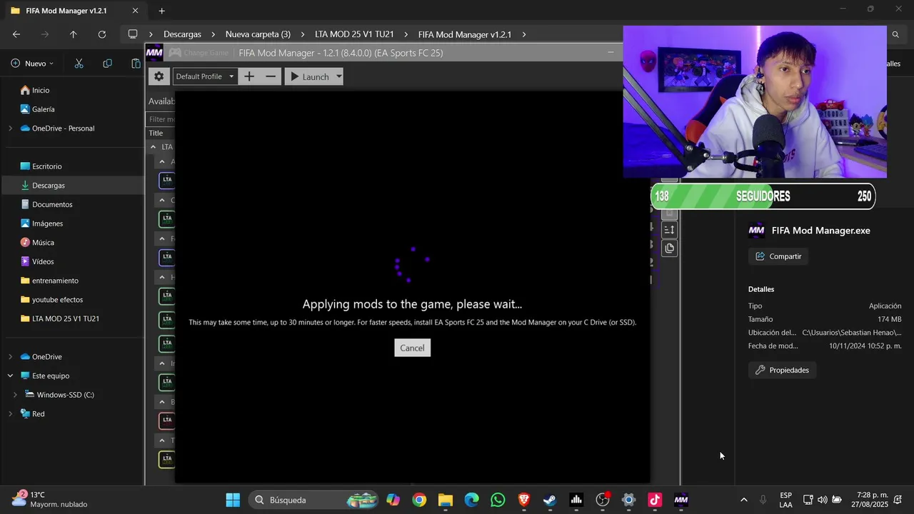Refresh the File Explorer view
914x514 pixels.
[x=101, y=34]
